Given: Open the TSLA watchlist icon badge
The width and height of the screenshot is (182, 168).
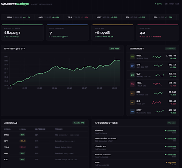Looking at the screenshot, I should [x=132, y=84].
